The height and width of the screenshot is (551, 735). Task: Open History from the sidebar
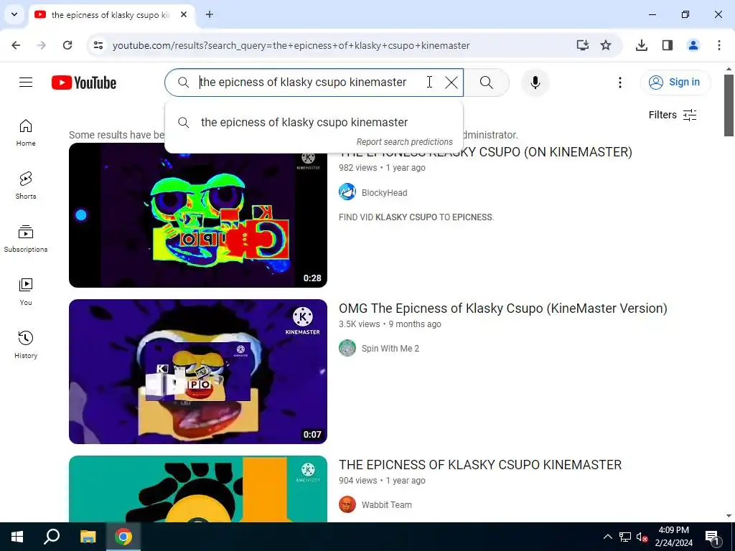click(x=26, y=345)
